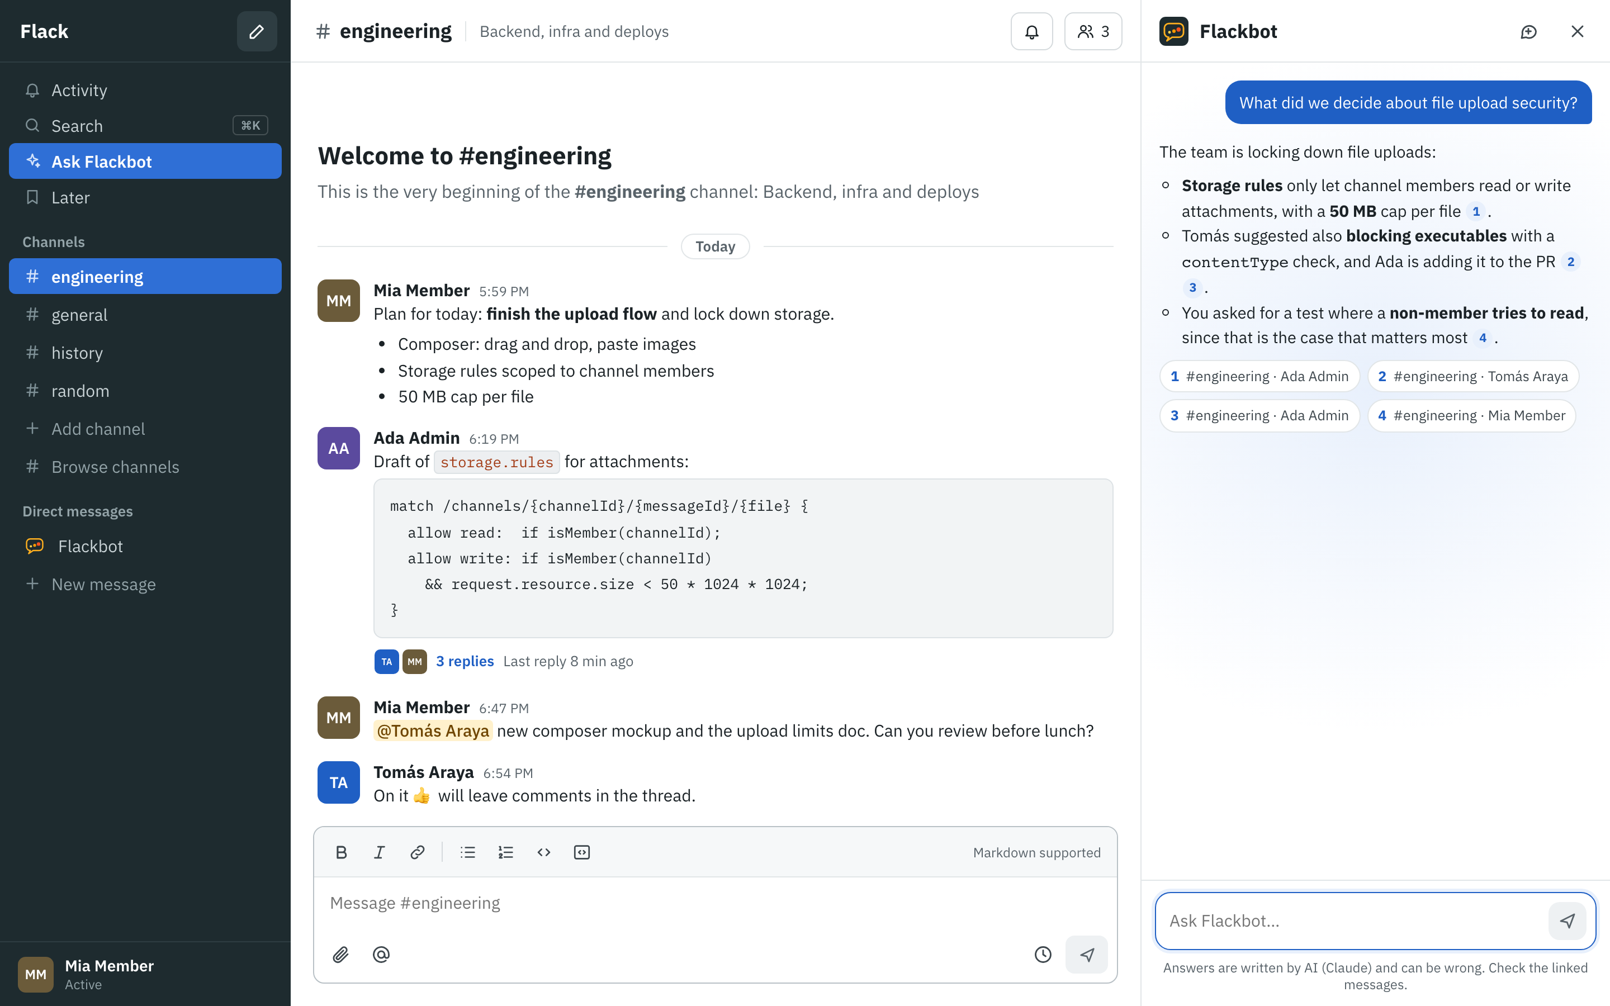Toggle italic formatting in composer

(x=379, y=852)
